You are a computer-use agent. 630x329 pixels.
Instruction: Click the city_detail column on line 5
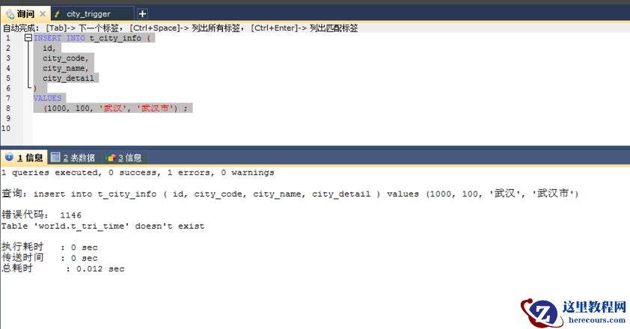click(68, 79)
